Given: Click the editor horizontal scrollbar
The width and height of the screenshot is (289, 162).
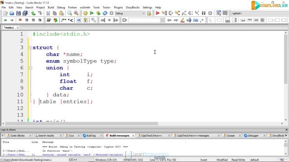Looking at the screenshot, I should click(81, 124).
